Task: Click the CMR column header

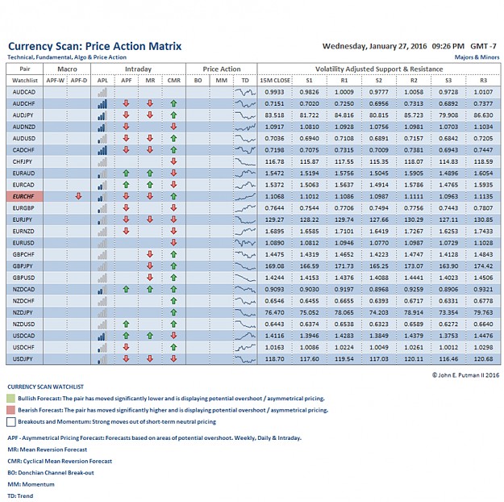Action: tap(174, 81)
